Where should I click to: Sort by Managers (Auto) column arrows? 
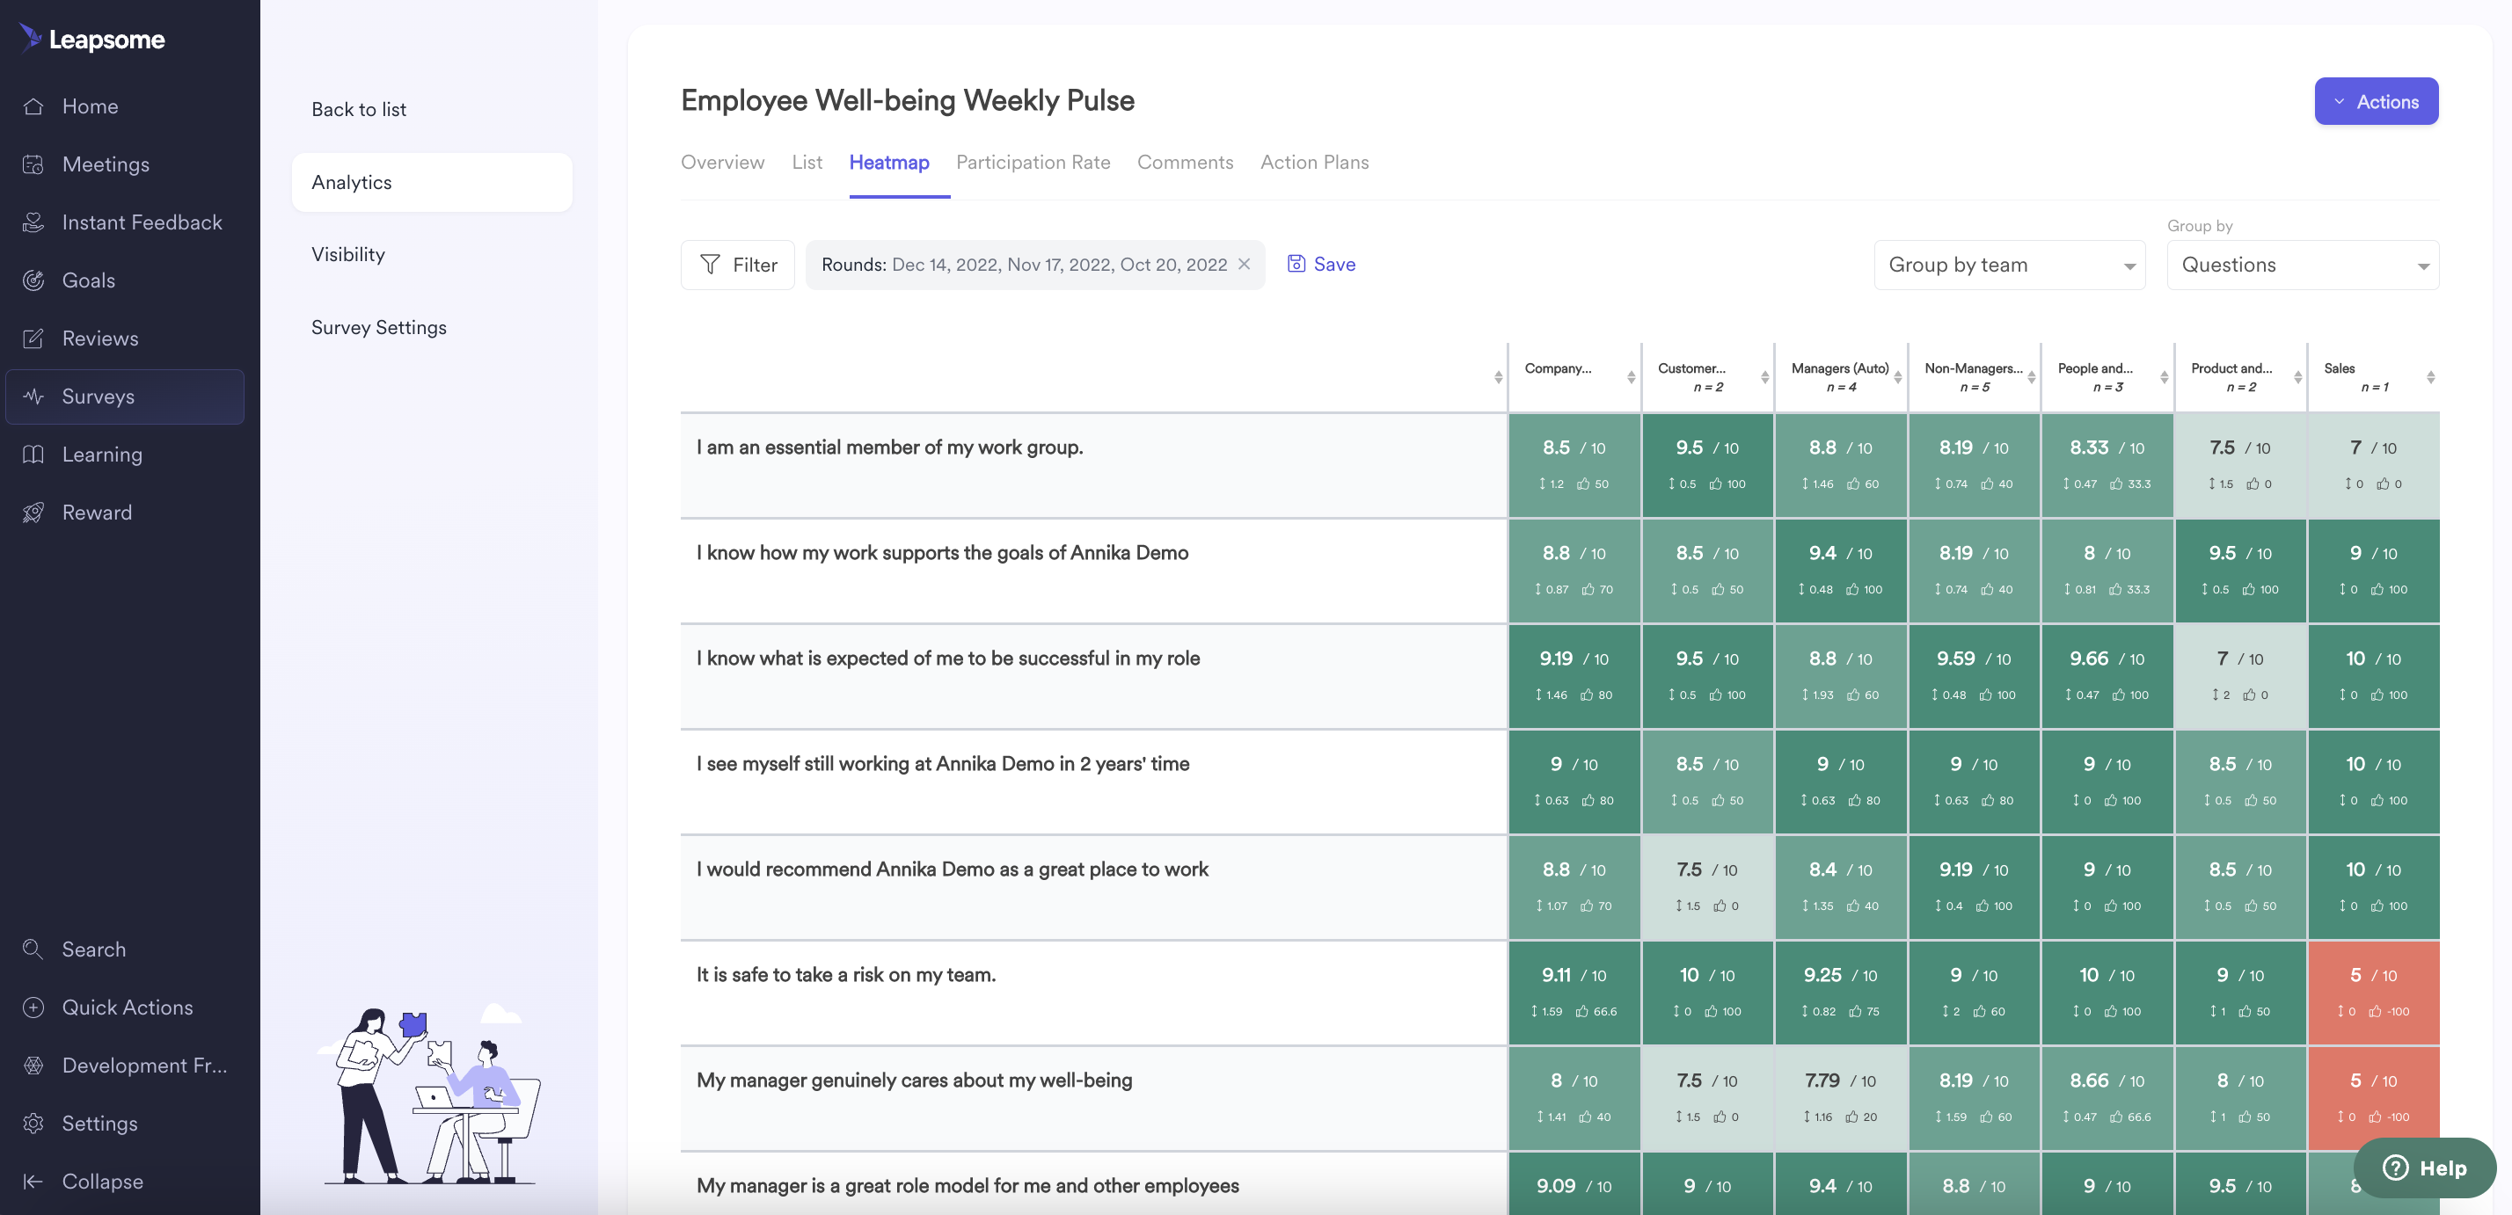coord(1898,377)
